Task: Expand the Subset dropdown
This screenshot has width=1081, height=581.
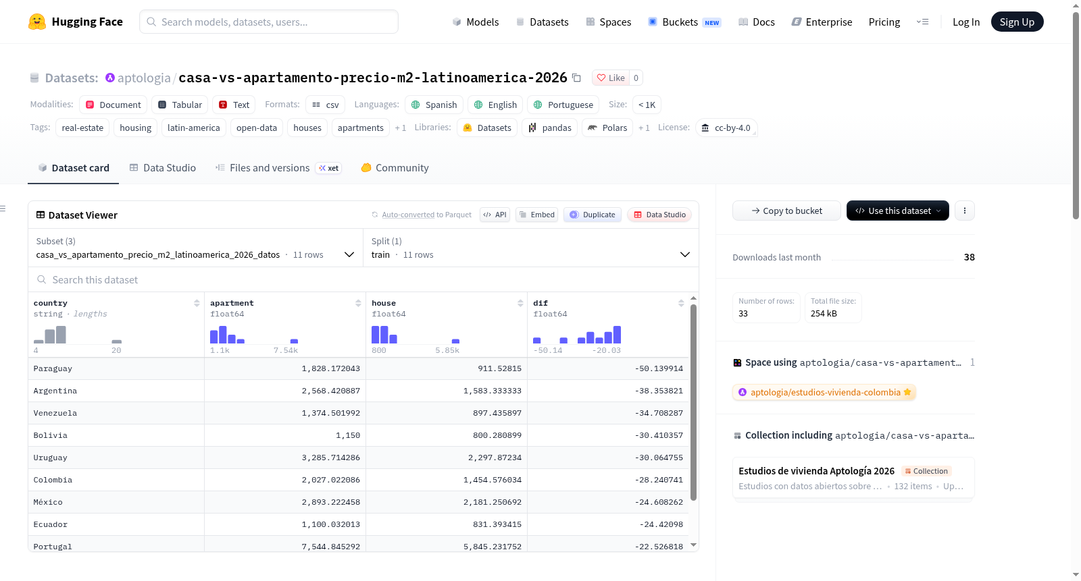Action: click(195, 248)
